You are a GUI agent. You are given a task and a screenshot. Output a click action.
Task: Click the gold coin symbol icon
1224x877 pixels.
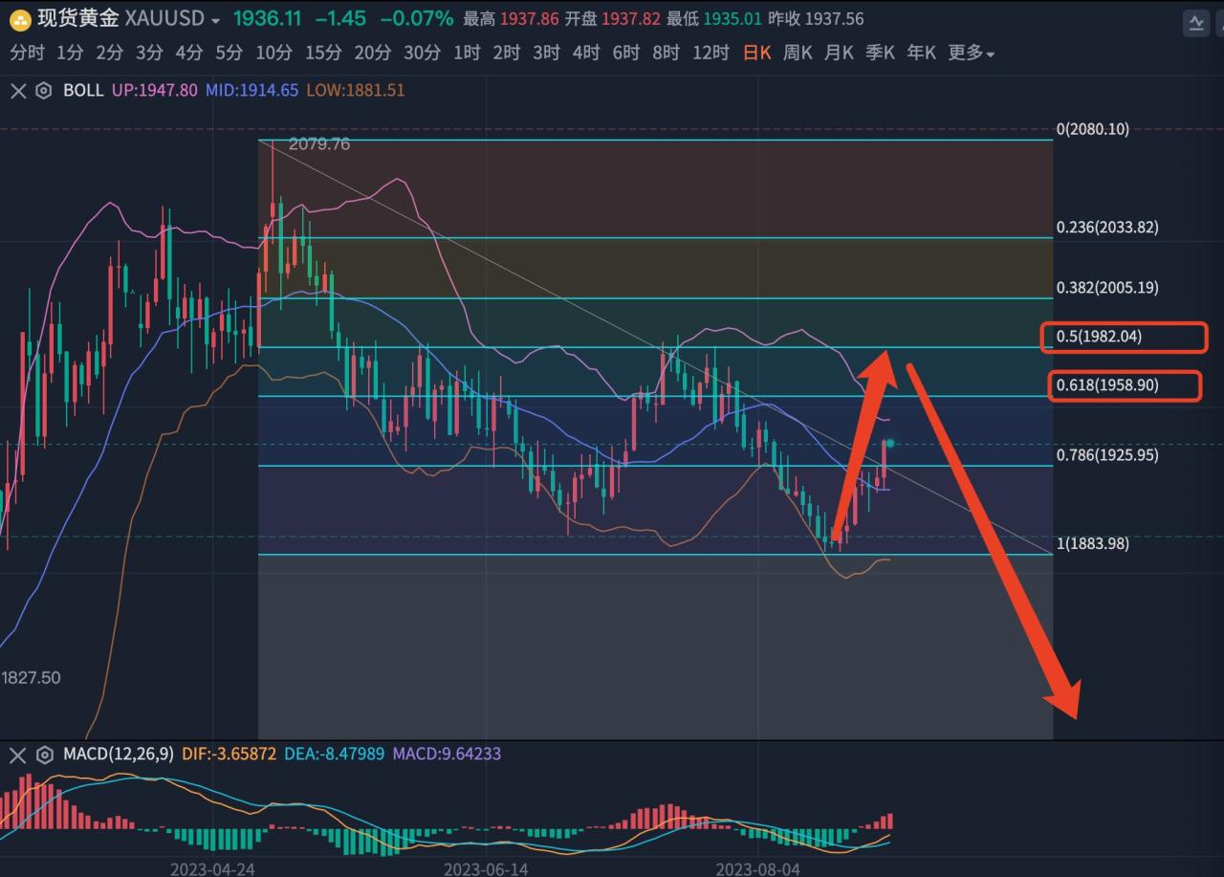coord(19,20)
